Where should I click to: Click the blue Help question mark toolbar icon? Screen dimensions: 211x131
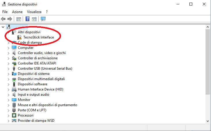(27, 19)
